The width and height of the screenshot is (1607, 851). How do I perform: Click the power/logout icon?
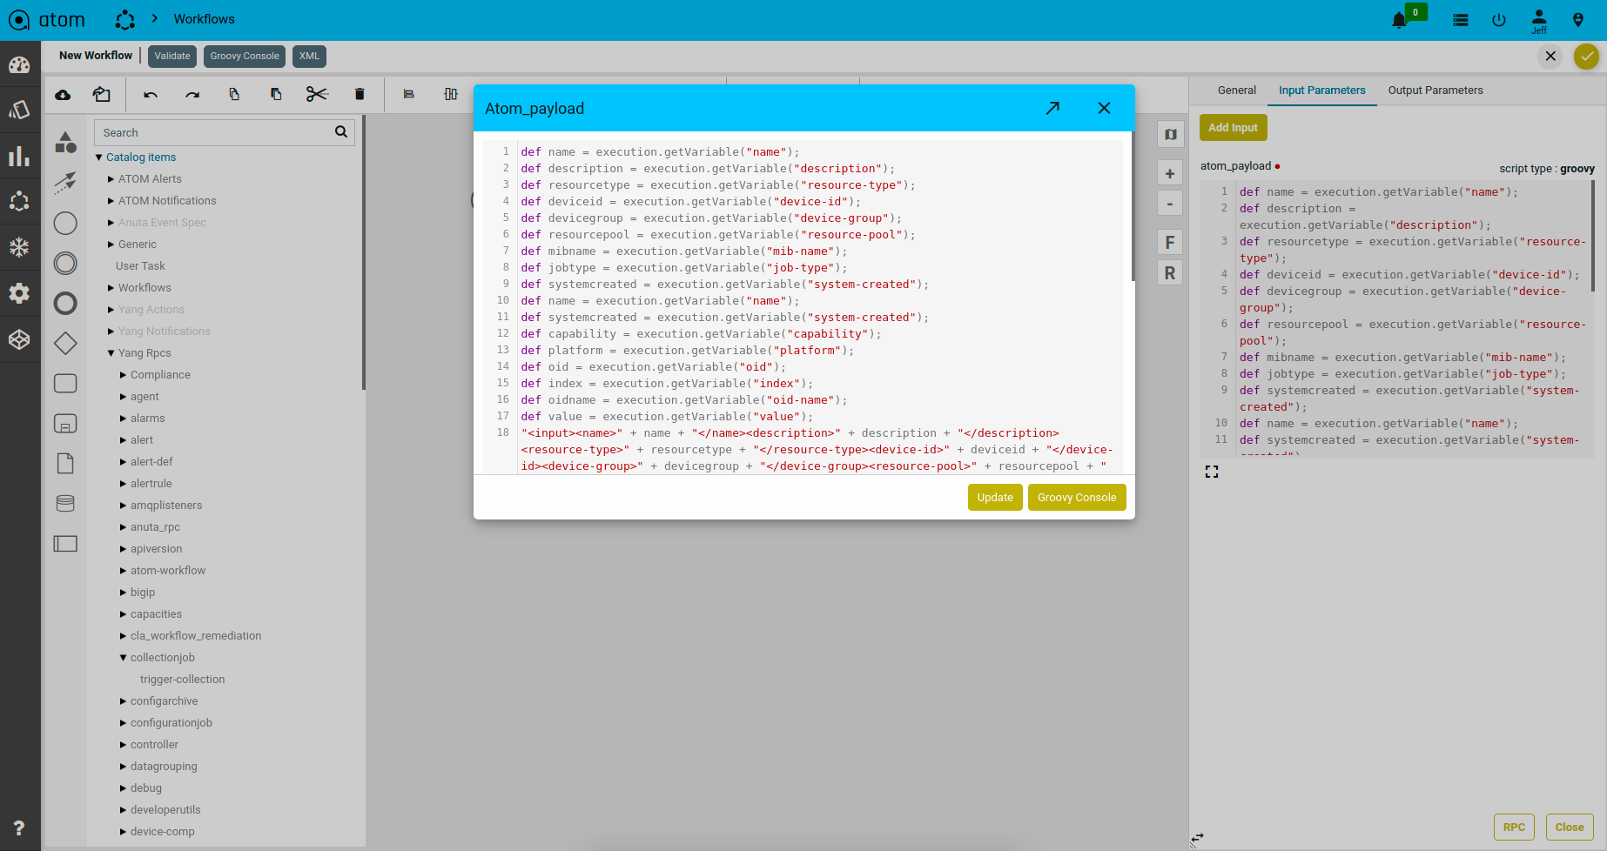[x=1499, y=20]
